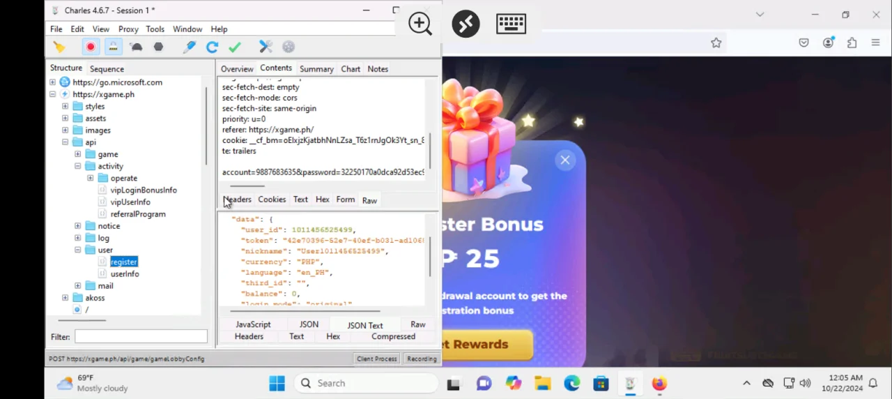Open the File menu
Screen dimensions: 892x399
click(x=56, y=29)
